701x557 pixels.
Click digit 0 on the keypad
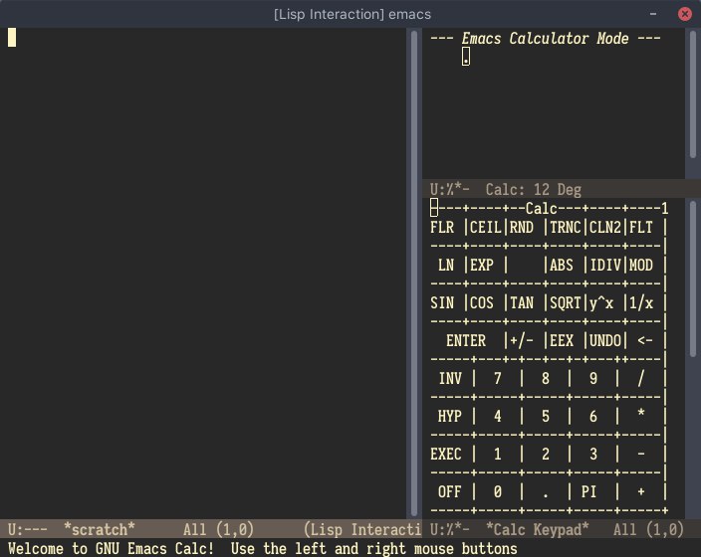pos(497,491)
